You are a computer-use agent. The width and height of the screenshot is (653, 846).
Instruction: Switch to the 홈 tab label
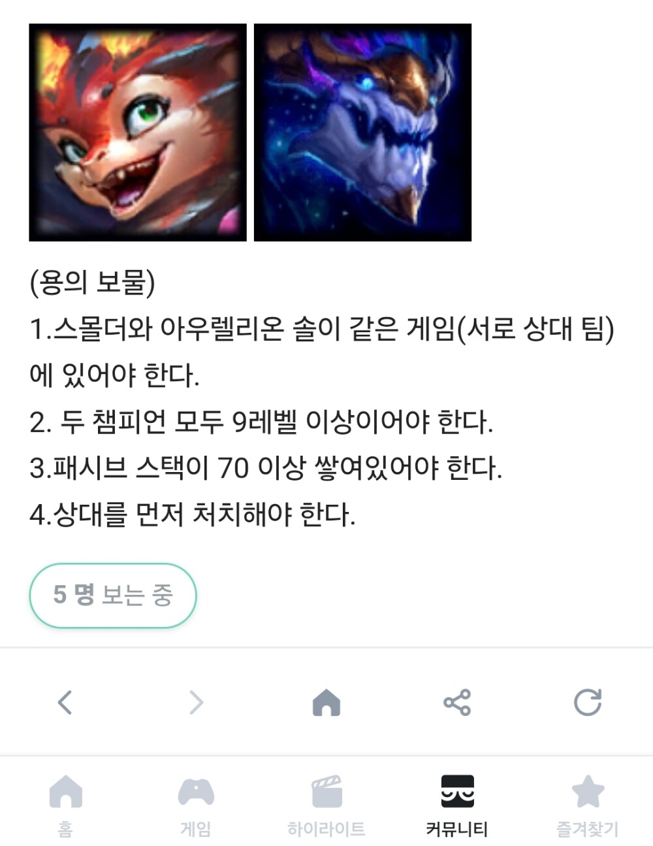65,830
